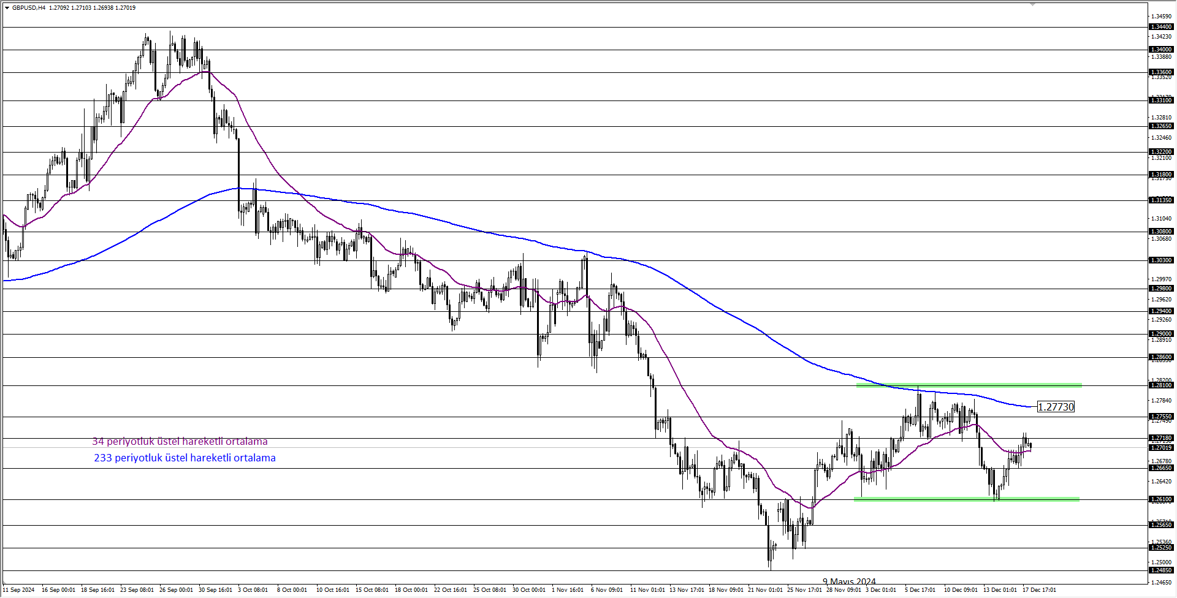Click the '16 Sep 00:01' time axis label
1177x598 pixels.
coord(58,590)
